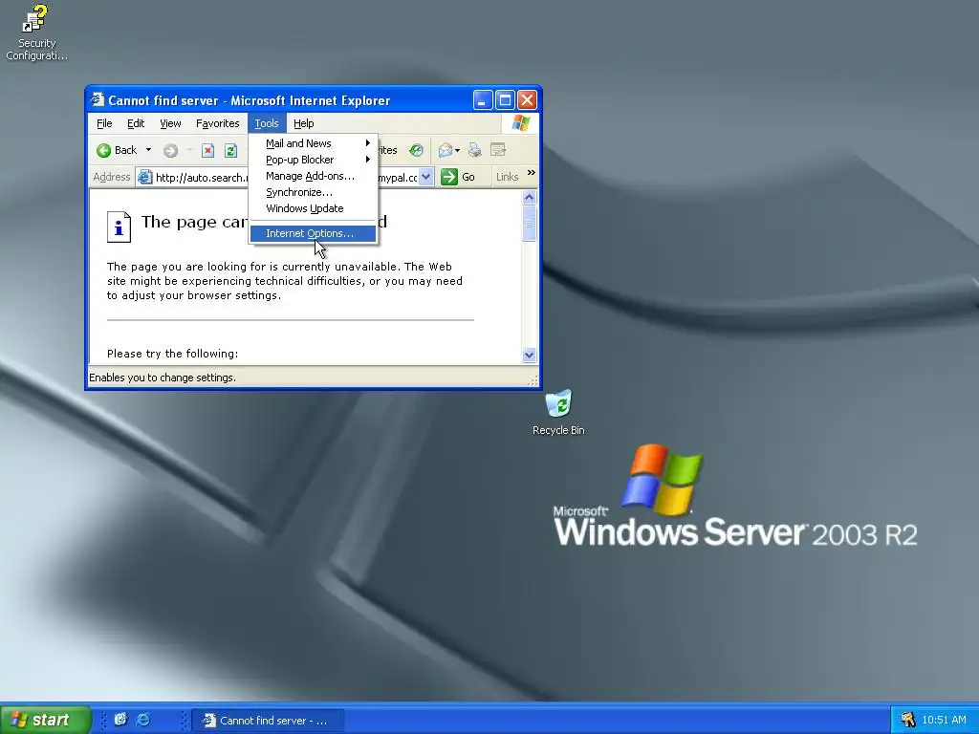Click the page scrollbar down arrow

[x=529, y=356]
